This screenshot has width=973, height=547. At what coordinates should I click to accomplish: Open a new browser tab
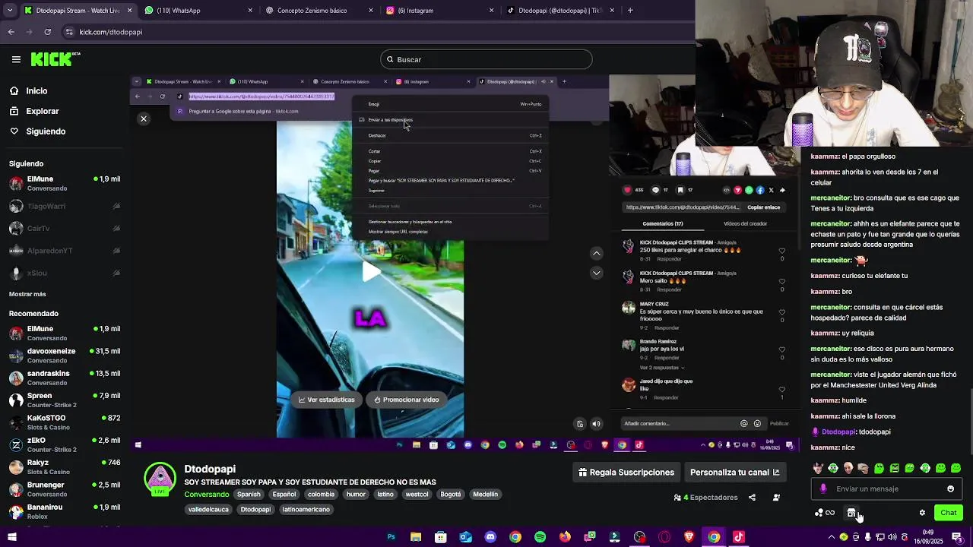630,11
